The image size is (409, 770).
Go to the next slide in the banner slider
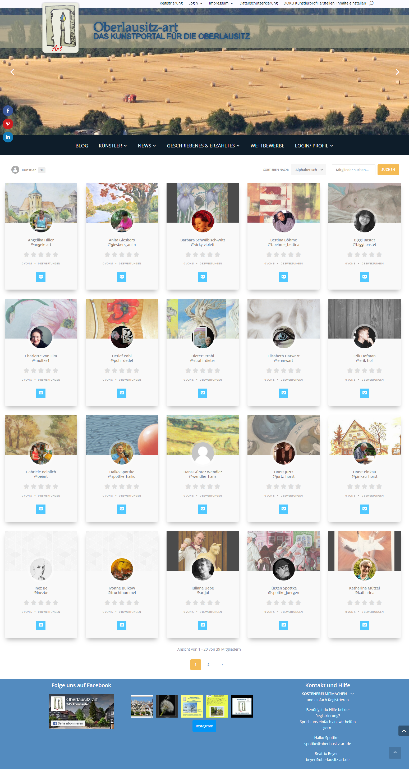point(397,72)
